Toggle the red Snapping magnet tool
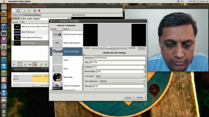 pos(35,65)
